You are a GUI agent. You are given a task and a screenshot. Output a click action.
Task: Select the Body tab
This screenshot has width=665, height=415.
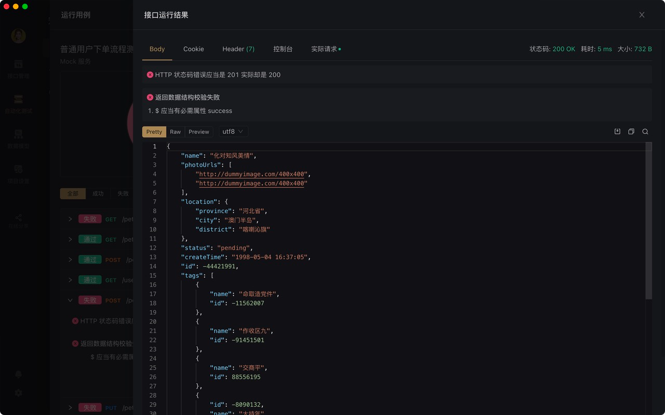[x=157, y=49]
